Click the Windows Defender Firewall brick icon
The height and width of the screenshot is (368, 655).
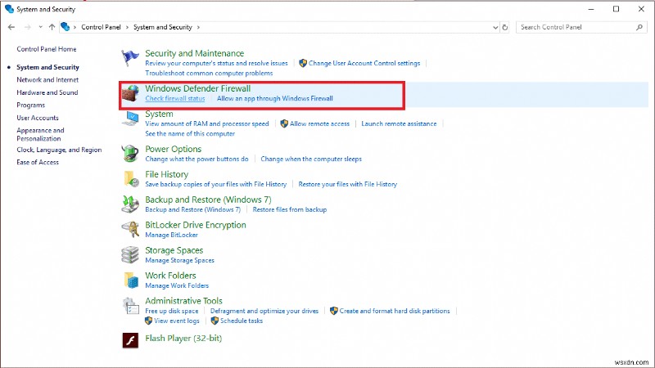pyautogui.click(x=130, y=93)
